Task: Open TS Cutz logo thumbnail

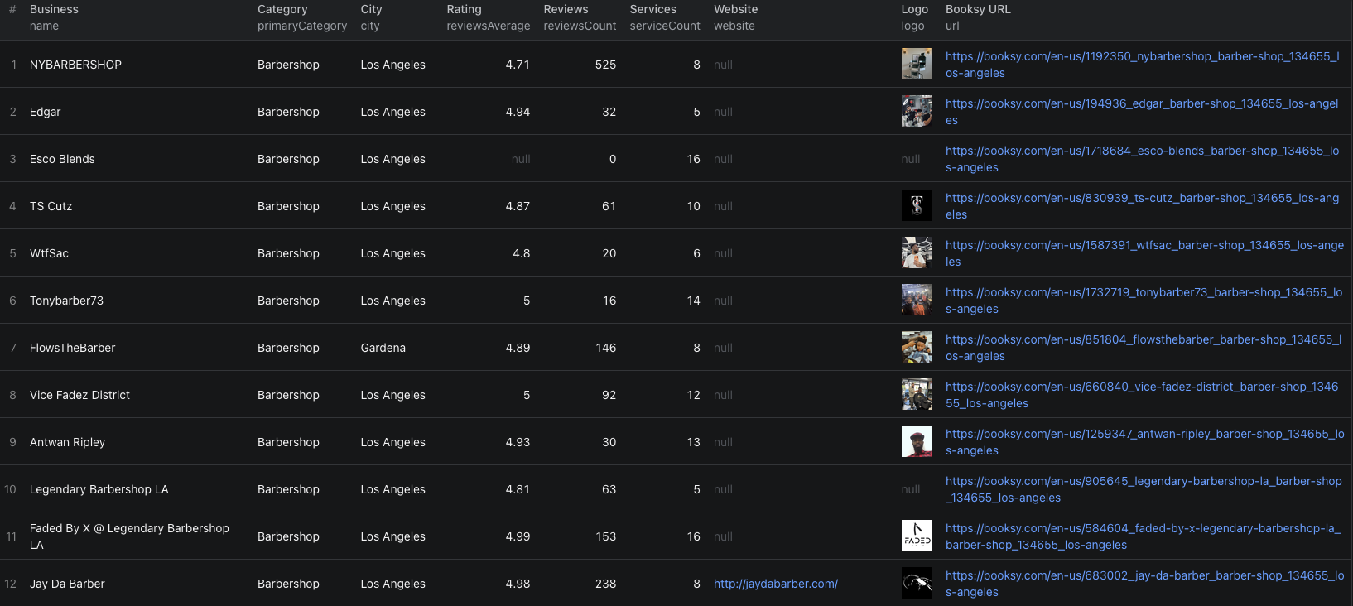Action: (917, 205)
